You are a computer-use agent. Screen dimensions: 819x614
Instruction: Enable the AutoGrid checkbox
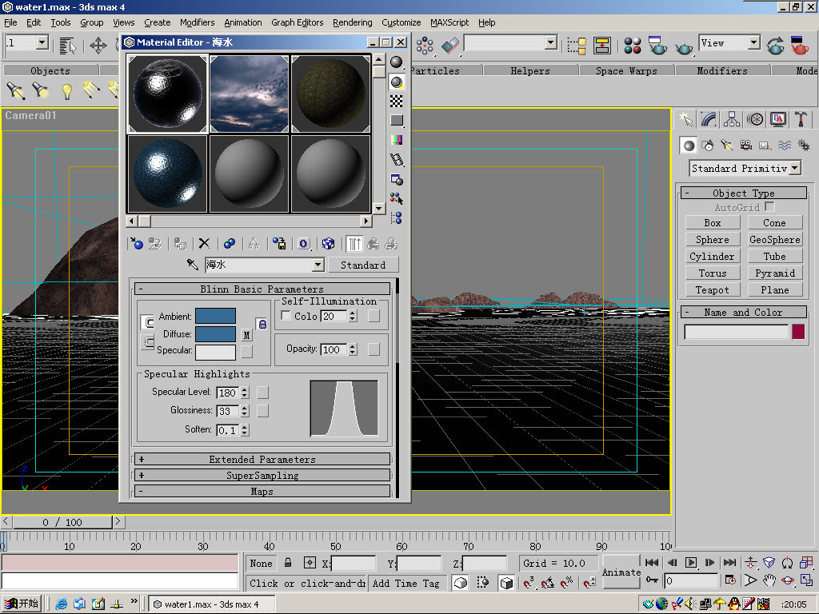[769, 207]
